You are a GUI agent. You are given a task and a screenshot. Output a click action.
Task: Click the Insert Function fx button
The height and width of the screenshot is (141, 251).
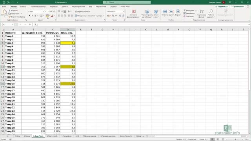click(30, 24)
